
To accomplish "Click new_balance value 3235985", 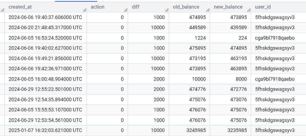I will [x=237, y=130].
